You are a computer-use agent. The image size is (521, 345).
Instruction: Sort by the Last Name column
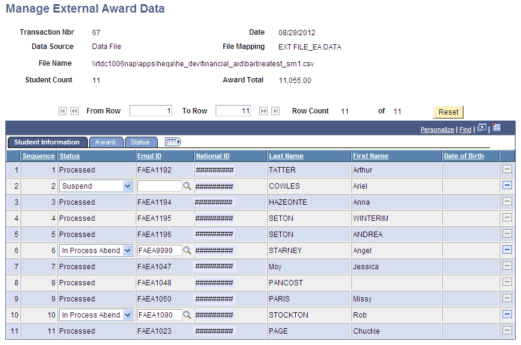(286, 156)
